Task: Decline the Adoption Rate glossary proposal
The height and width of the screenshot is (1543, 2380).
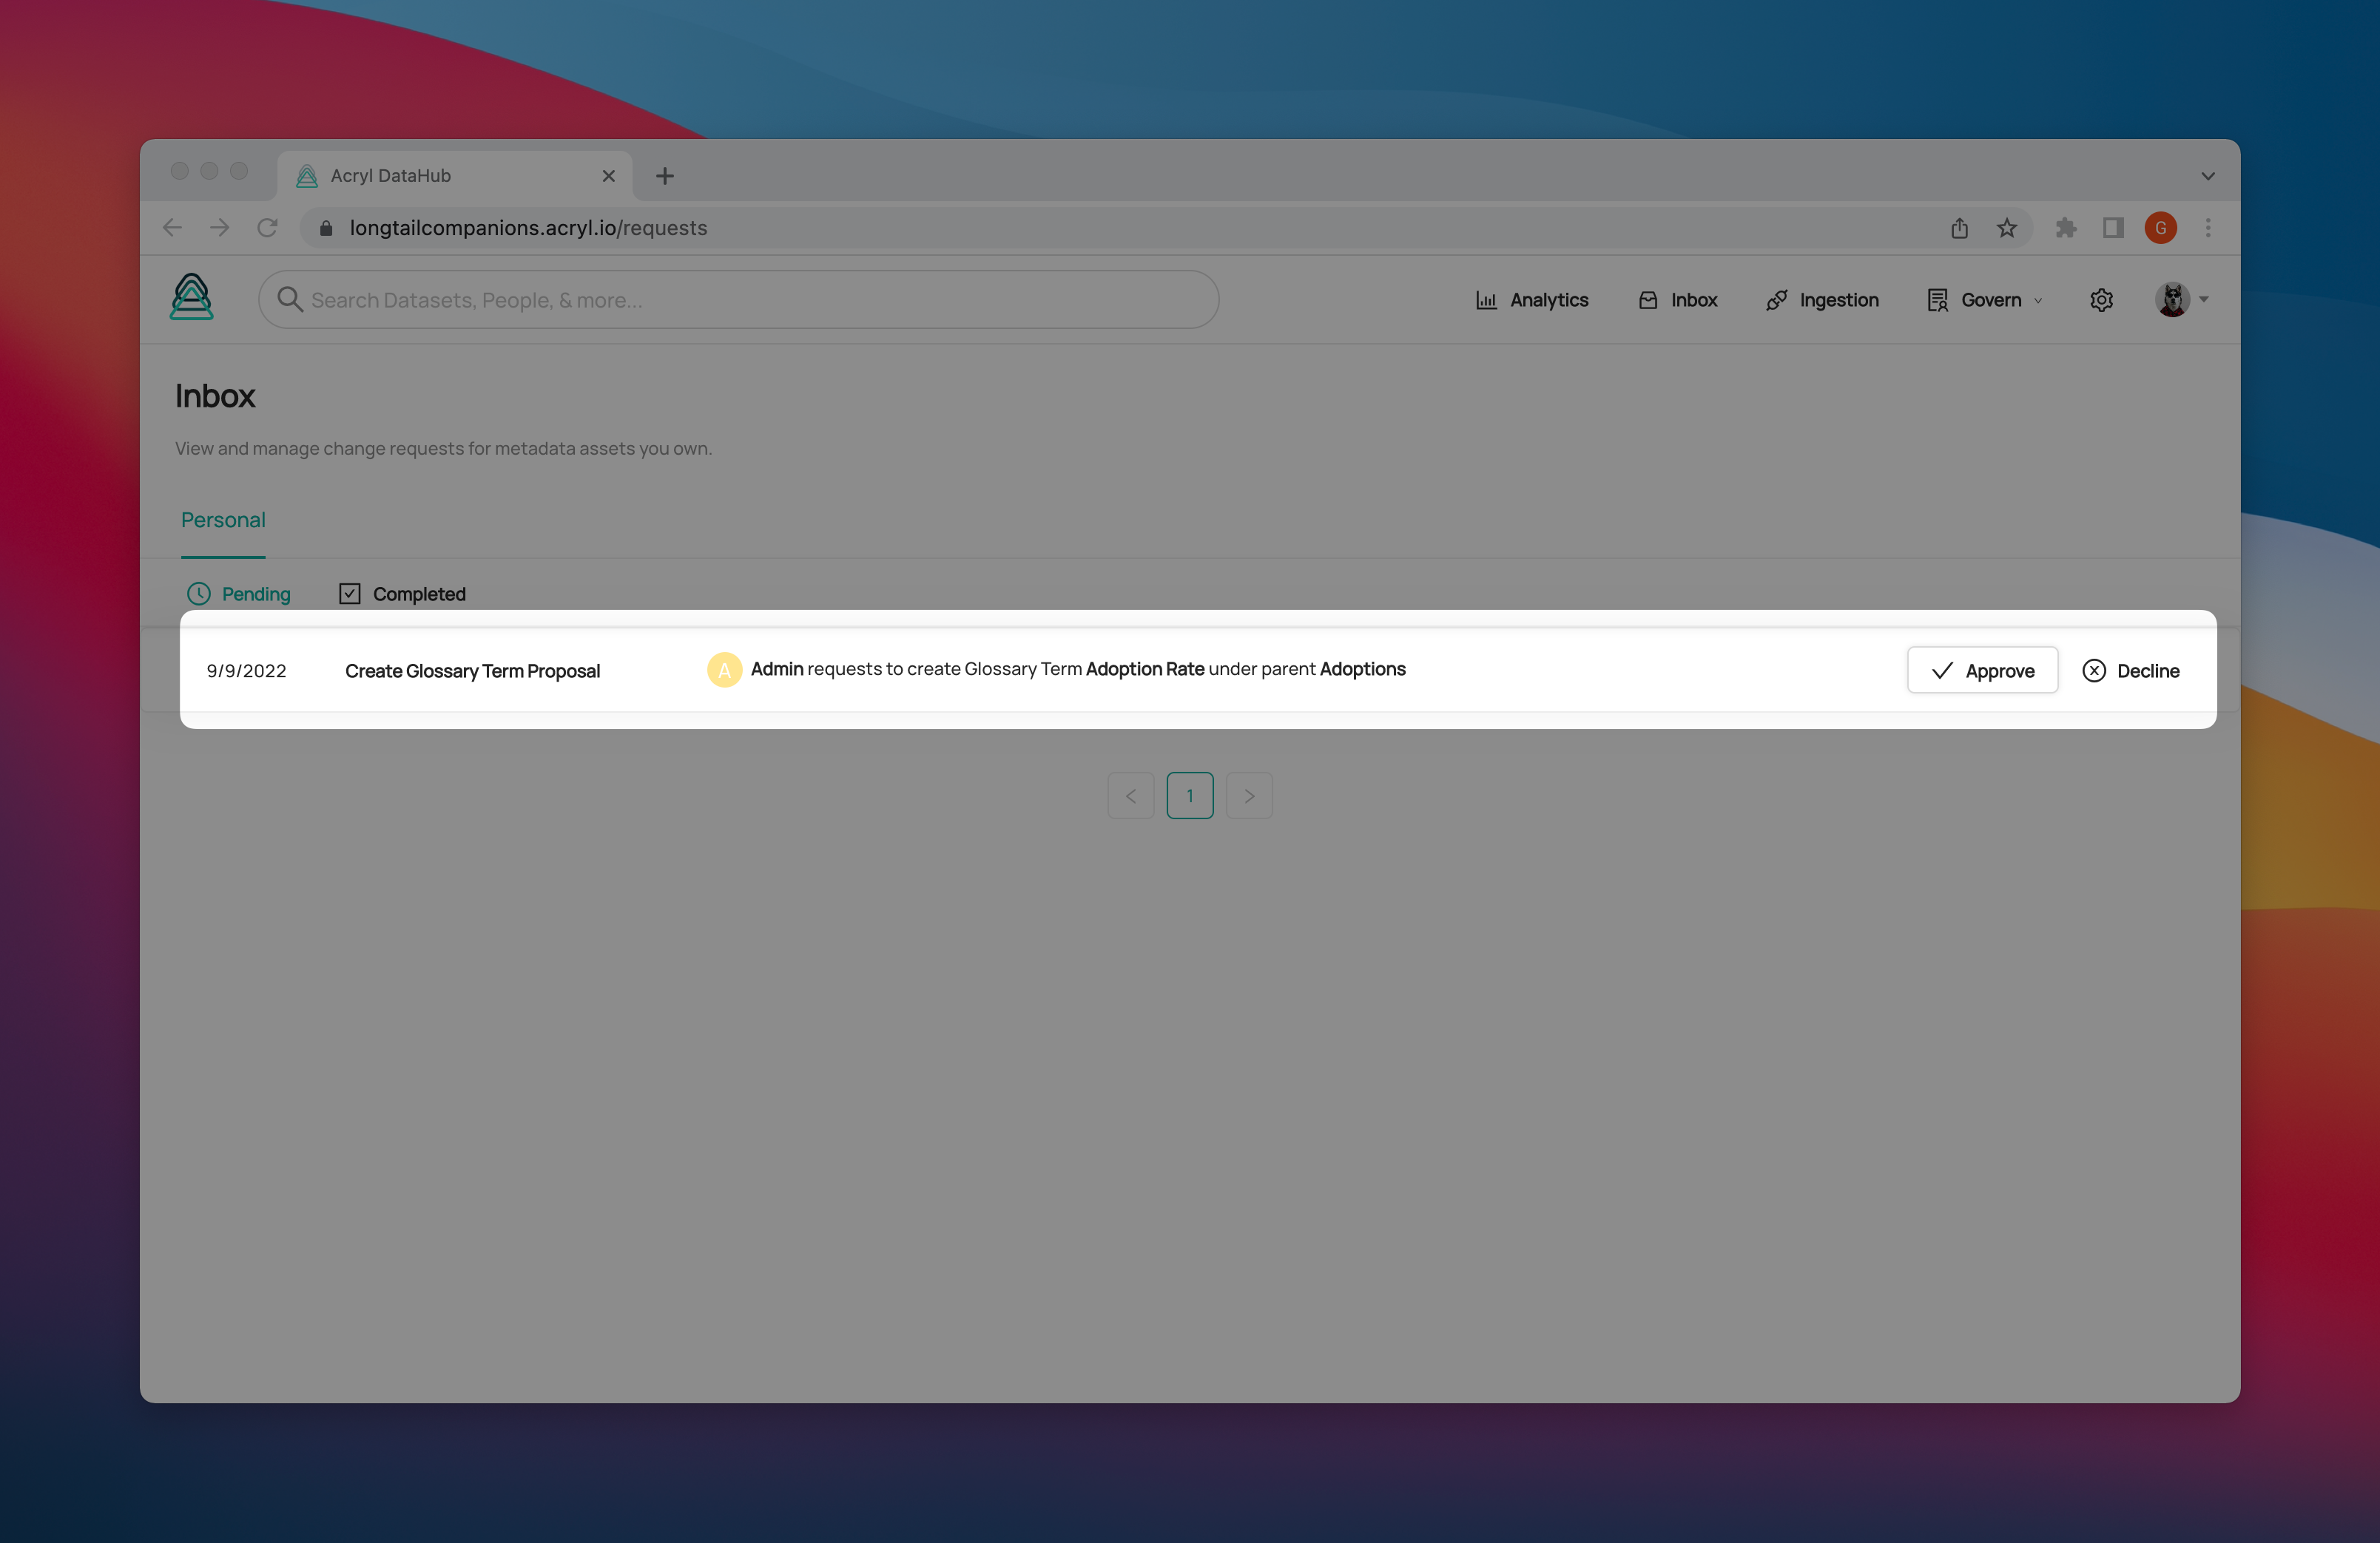Action: 2131,671
